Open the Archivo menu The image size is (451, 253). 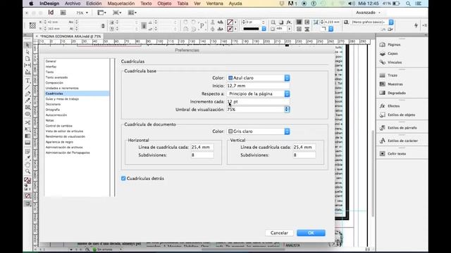pos(73,4)
